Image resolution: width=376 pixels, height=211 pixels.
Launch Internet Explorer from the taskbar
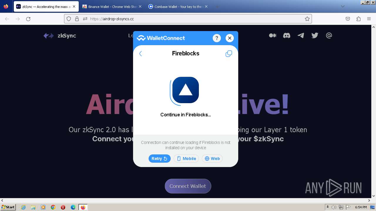click(x=23, y=207)
